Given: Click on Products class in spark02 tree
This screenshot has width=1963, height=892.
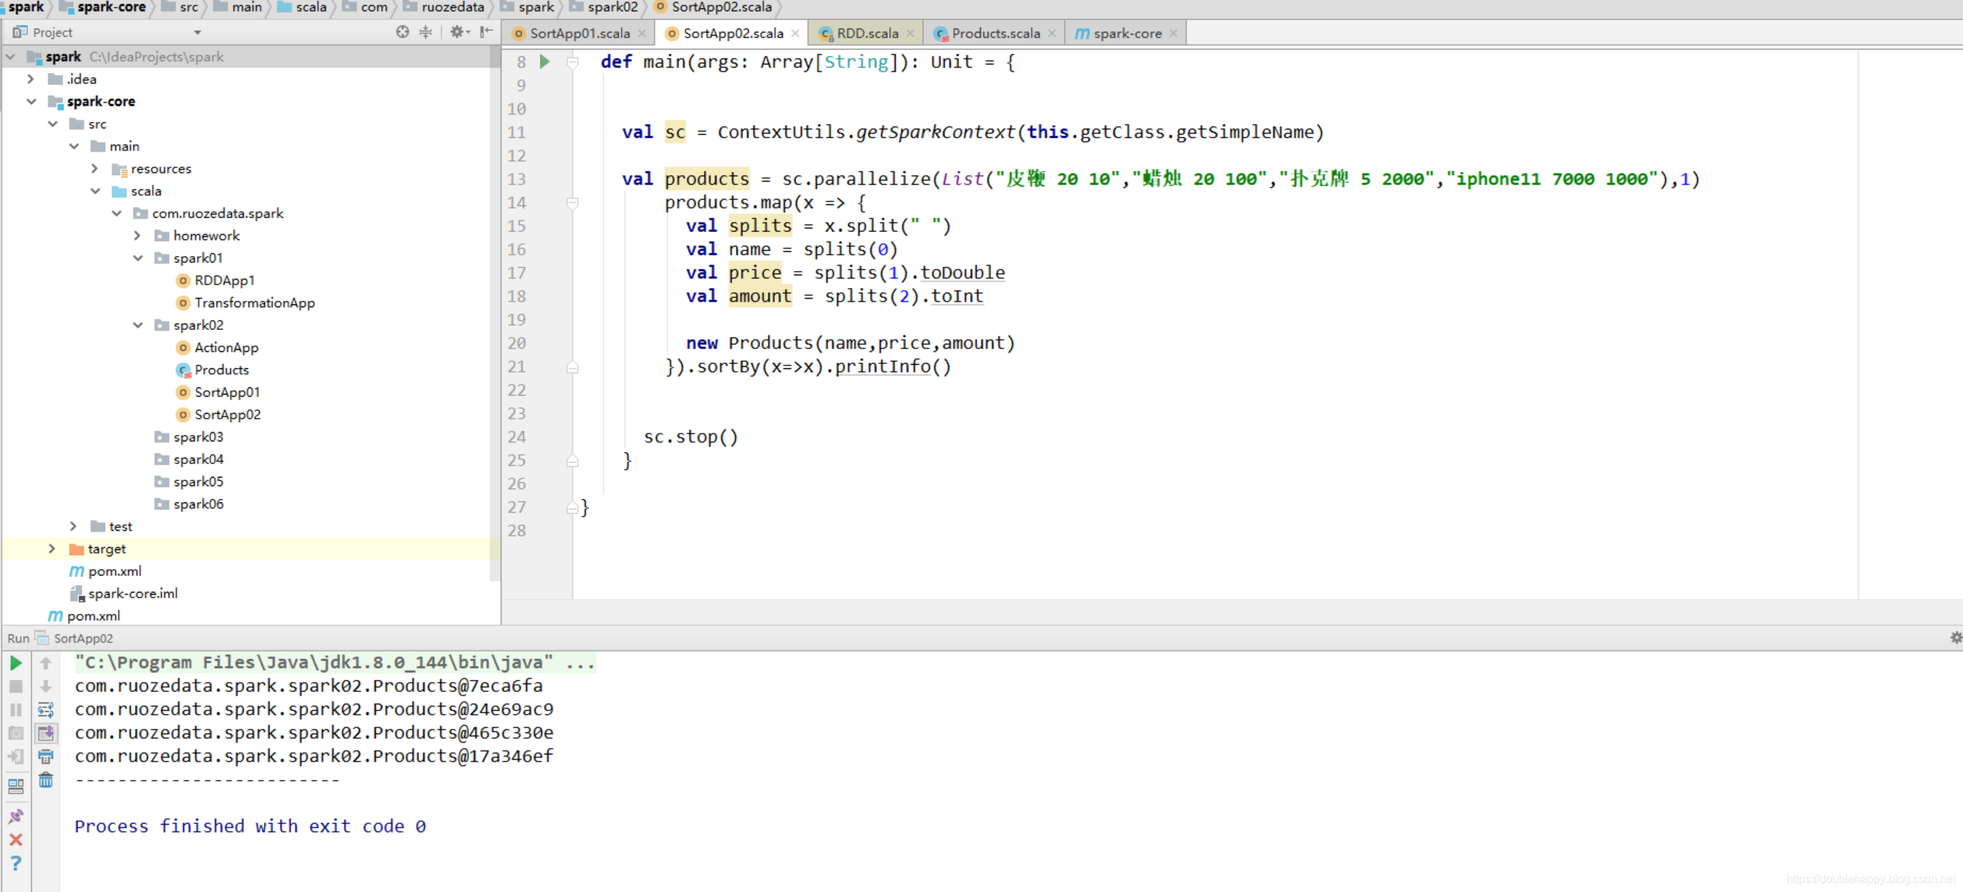Looking at the screenshot, I should [222, 369].
